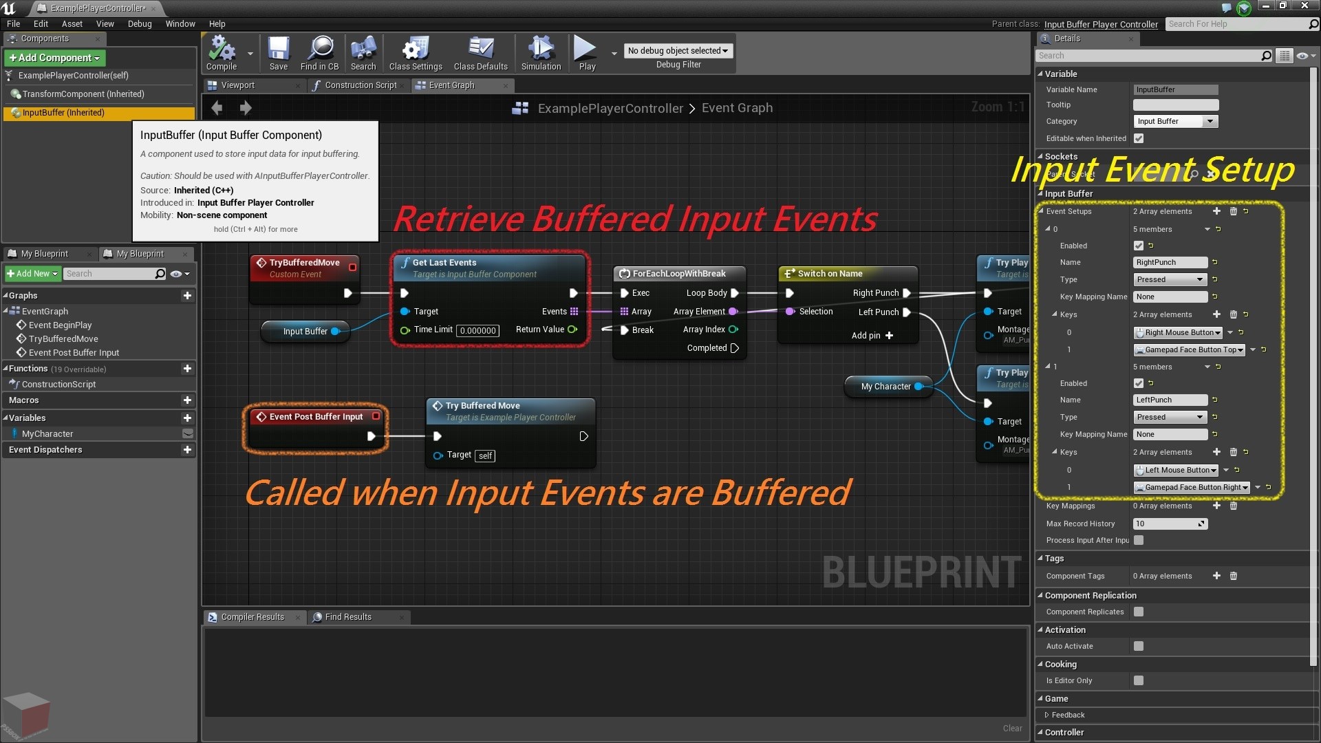Image resolution: width=1321 pixels, height=743 pixels.
Task: Expand the Feedback section
Action: click(x=1047, y=715)
